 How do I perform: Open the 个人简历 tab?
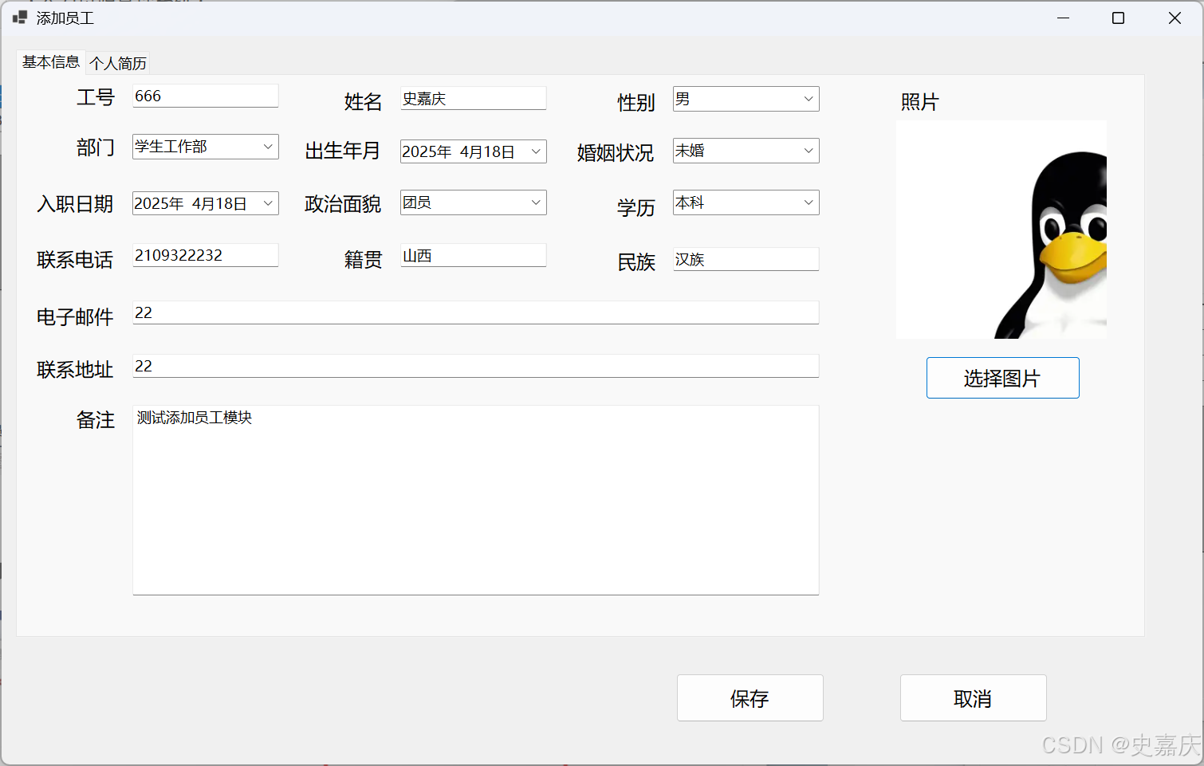pos(118,63)
